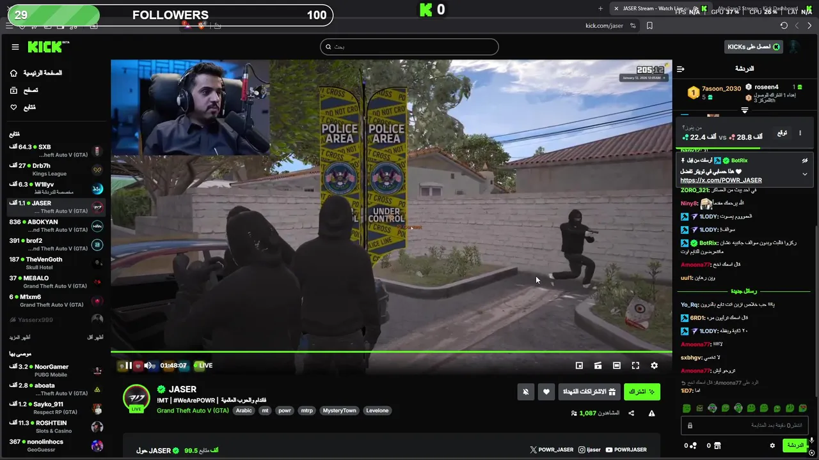Open ABOKYAN channel in sidebar
The width and height of the screenshot is (819, 460).
56,226
